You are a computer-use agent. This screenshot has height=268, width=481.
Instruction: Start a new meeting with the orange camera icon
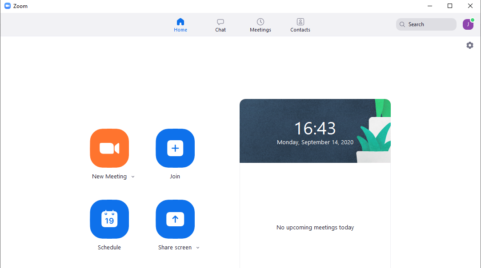pos(109,148)
